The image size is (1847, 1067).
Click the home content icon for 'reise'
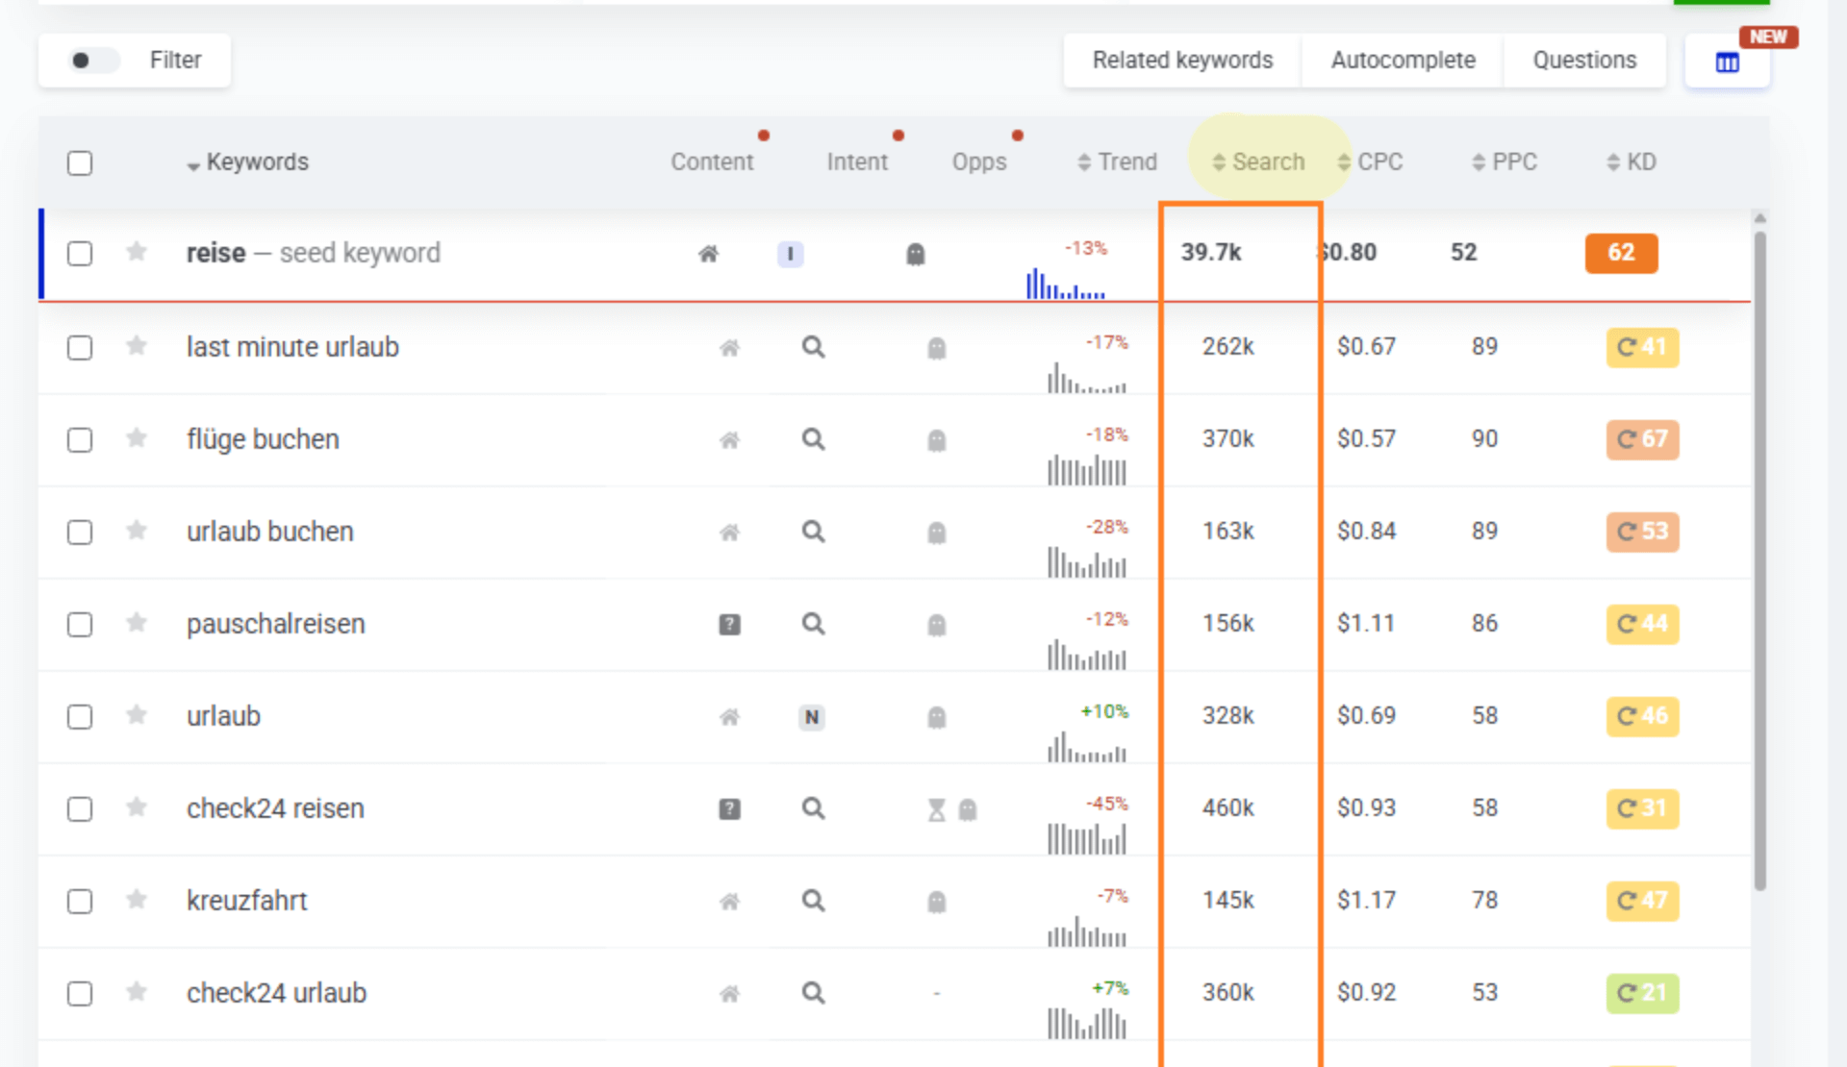708,254
